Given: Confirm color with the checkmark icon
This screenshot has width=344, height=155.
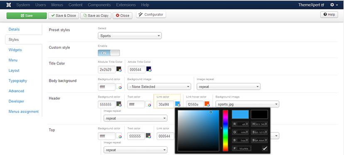Looking at the screenshot, I should pyautogui.click(x=265, y=148).
